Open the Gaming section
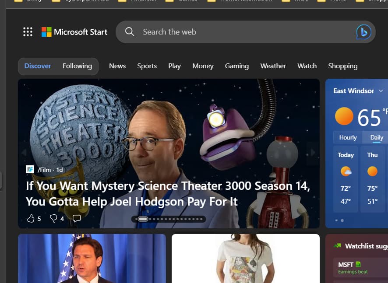Viewport: 388px width, 283px height. point(237,66)
